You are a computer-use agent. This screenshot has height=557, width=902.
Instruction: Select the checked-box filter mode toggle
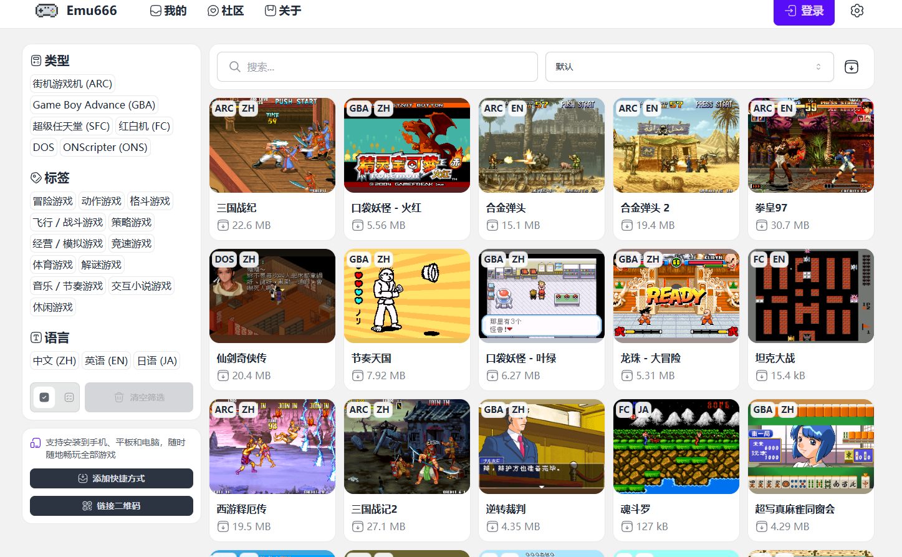point(44,397)
